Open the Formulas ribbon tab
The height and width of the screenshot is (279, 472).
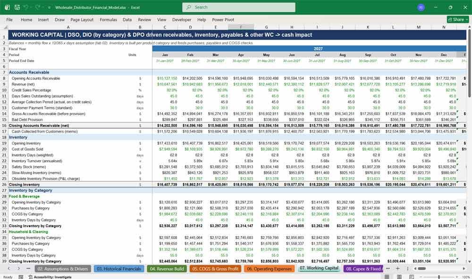(109, 19)
